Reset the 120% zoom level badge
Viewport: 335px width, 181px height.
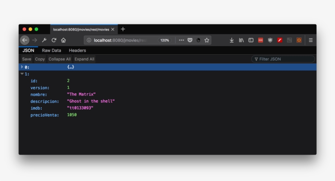[165, 40]
